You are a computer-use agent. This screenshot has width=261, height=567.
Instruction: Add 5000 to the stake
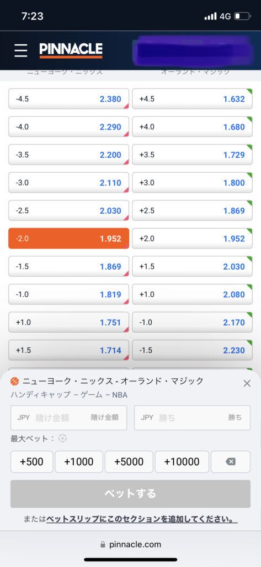click(x=129, y=462)
